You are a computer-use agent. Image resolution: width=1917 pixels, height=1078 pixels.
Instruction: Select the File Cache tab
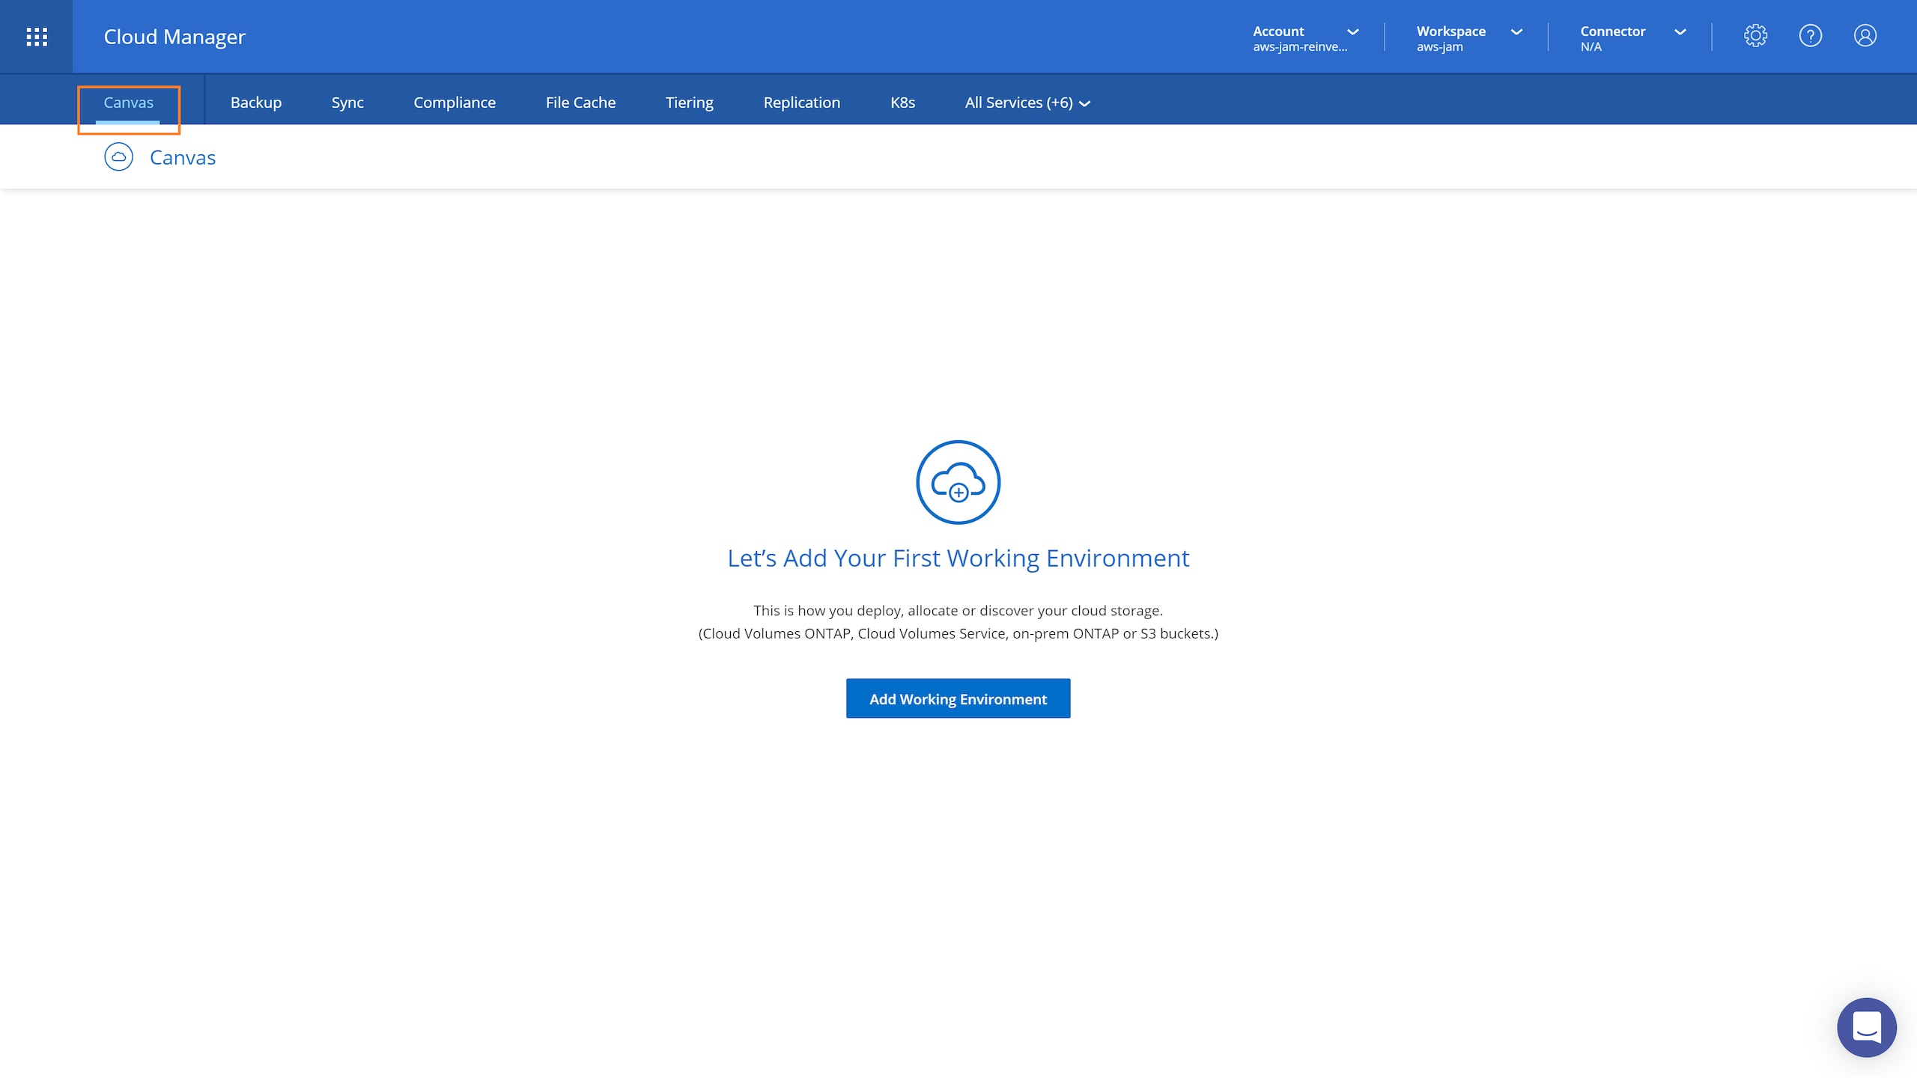pos(580,103)
